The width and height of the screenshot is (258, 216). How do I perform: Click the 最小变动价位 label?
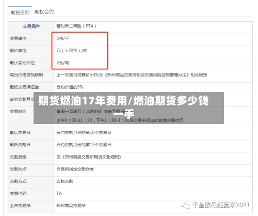tap(22, 63)
